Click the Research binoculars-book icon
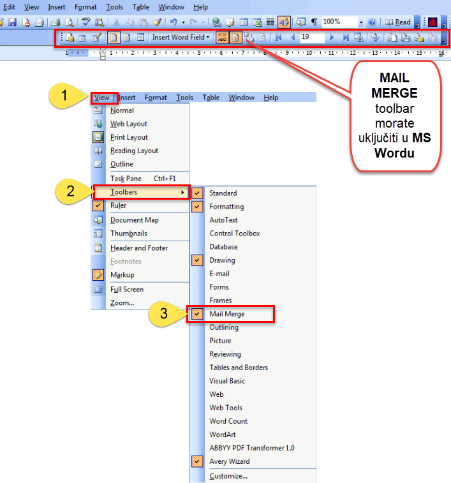This screenshot has height=483, width=451. [100, 22]
